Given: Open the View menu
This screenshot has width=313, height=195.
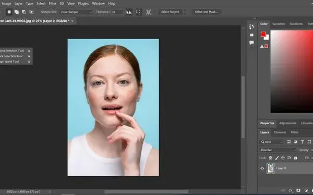Looking at the screenshot, I should [71, 4].
